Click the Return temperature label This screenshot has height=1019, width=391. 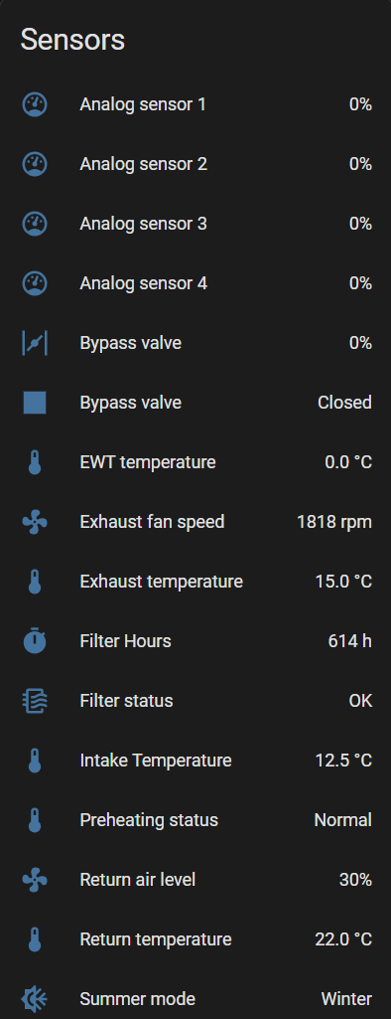click(x=156, y=939)
